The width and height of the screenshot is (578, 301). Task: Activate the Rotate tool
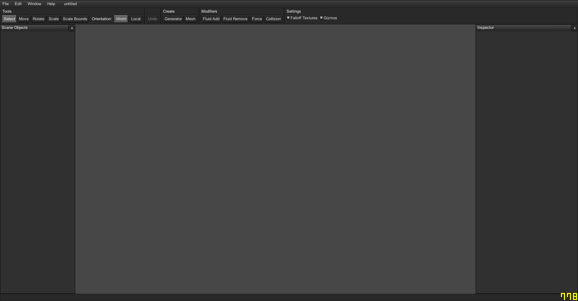pos(39,19)
